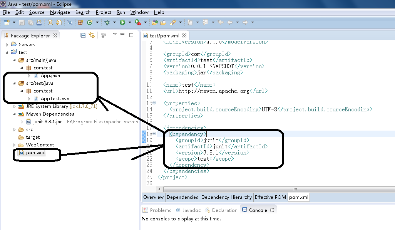The height and width of the screenshot is (230, 395).
Task: Click the Skip All Breakpoints icon
Action: coord(70,22)
